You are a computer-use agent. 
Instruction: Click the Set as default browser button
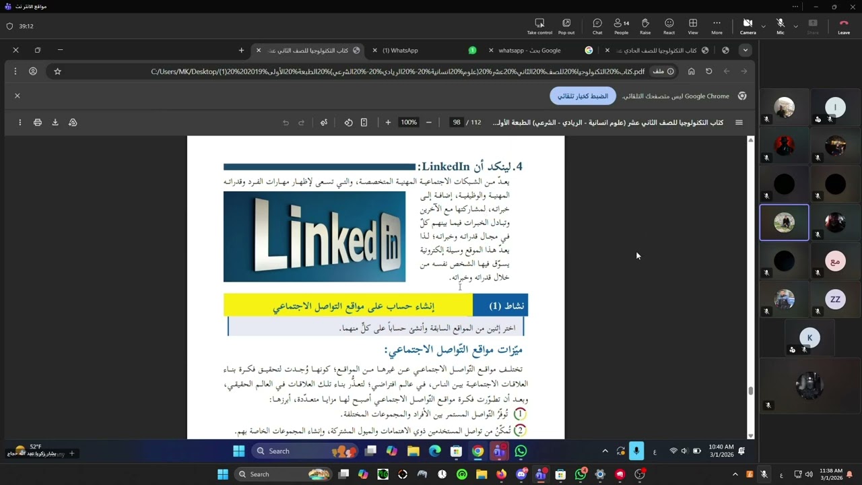pos(583,96)
